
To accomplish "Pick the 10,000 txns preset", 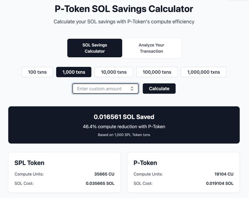I will pyautogui.click(x=114, y=72).
